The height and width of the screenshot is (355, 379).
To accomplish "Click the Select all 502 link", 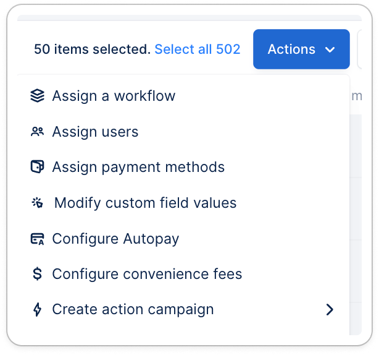I will tap(198, 49).
